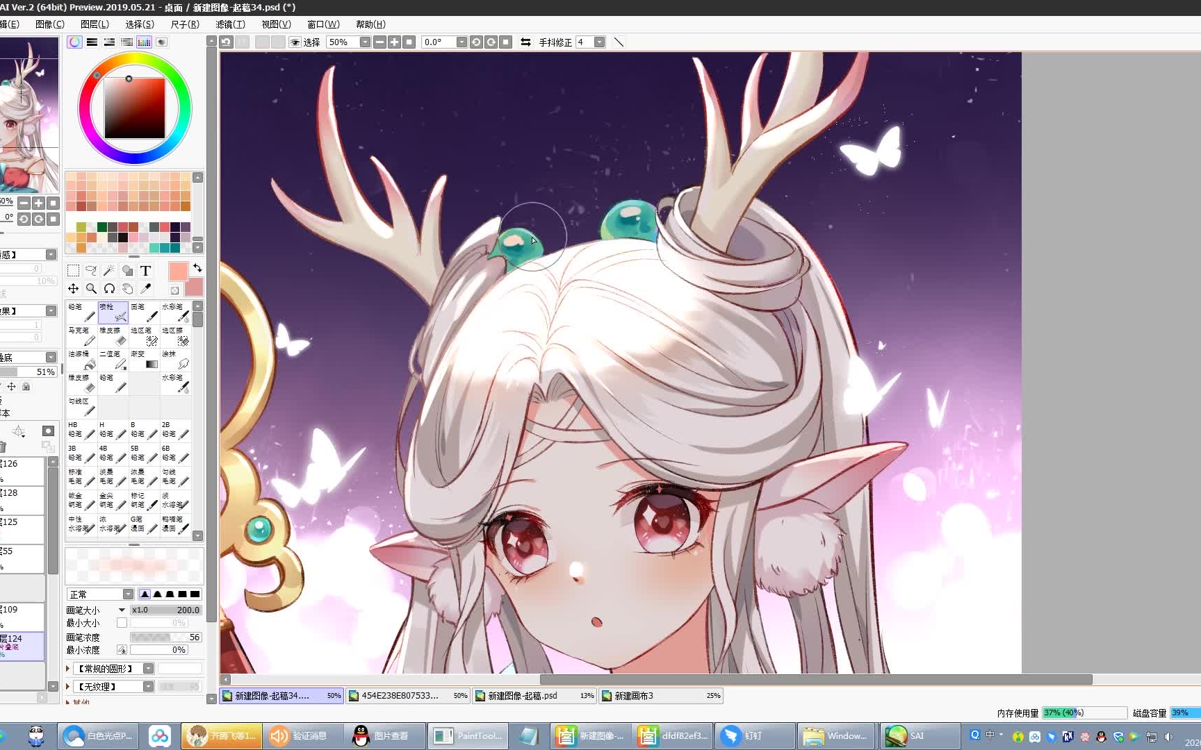Reset zoom with the square button
This screenshot has width=1201, height=750.
point(409,42)
